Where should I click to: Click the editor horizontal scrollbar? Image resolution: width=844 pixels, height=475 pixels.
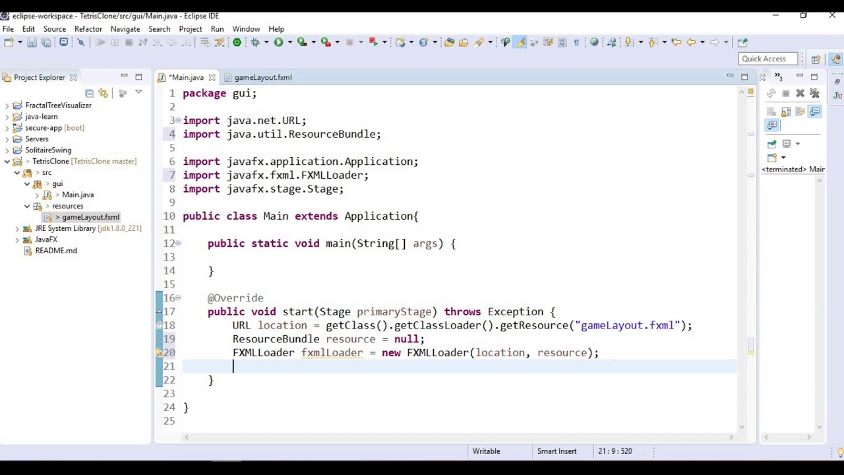(458, 437)
